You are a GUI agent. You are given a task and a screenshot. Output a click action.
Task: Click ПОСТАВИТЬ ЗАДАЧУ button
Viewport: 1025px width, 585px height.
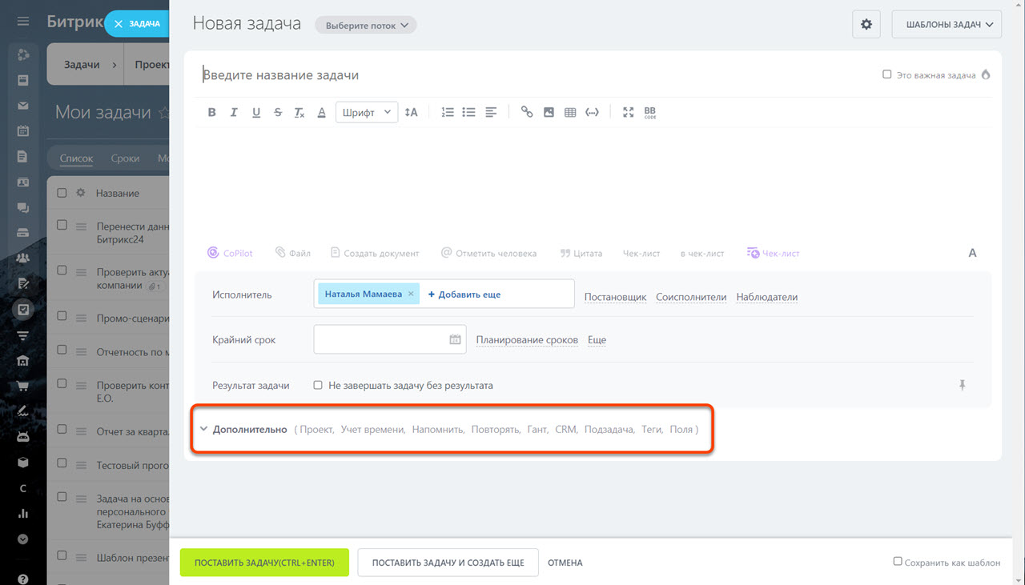[264, 563]
